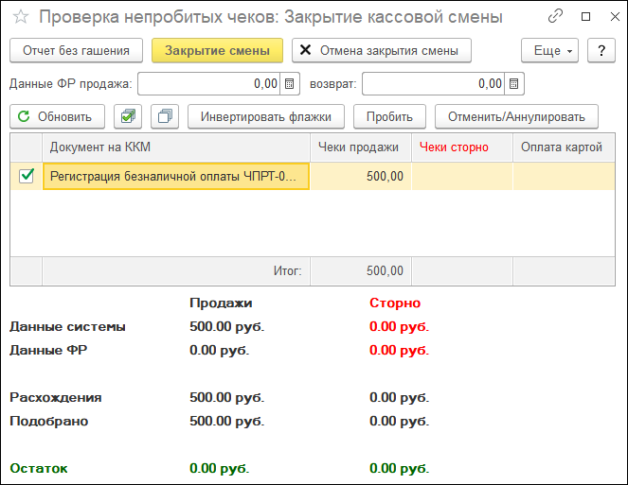Uncheck the Регистрация безналичной оплаты row checkbox
628x485 pixels.
click(x=27, y=176)
